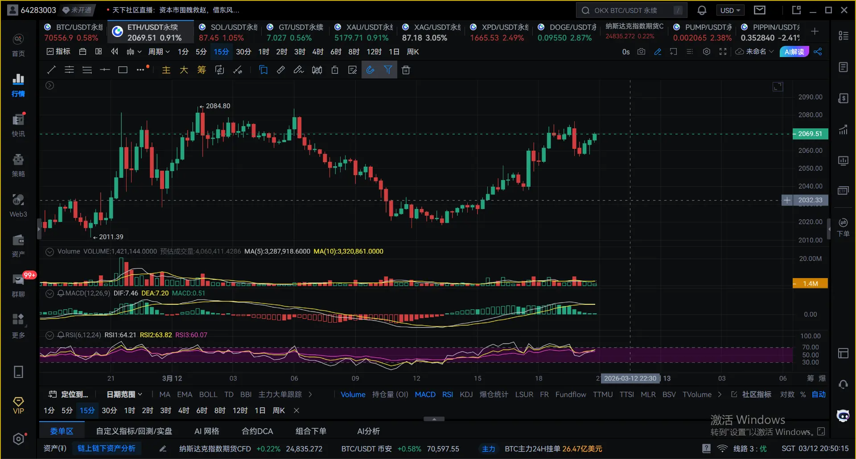Open the 快讯 news flash section

[x=18, y=125]
